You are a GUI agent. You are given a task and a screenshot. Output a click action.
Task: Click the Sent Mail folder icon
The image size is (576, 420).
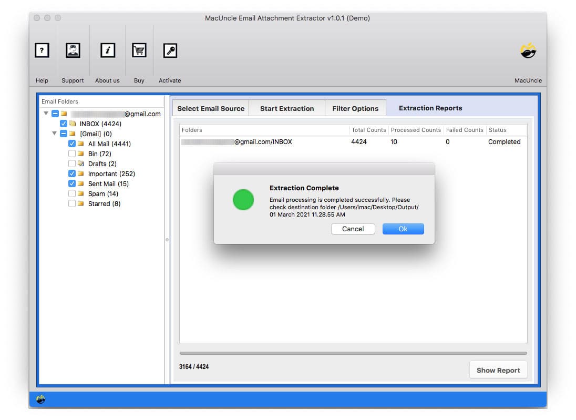click(81, 183)
